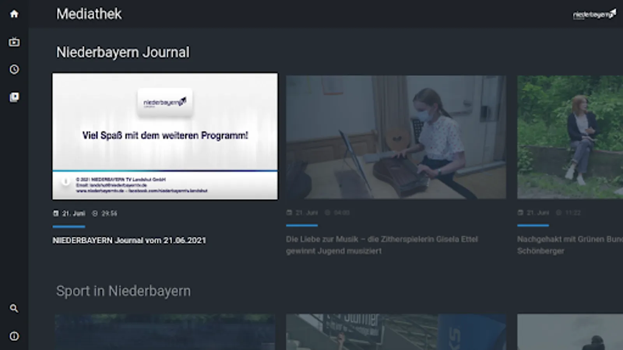
Task: Open the Nachgehakt interview video thumbnail
Action: point(570,137)
